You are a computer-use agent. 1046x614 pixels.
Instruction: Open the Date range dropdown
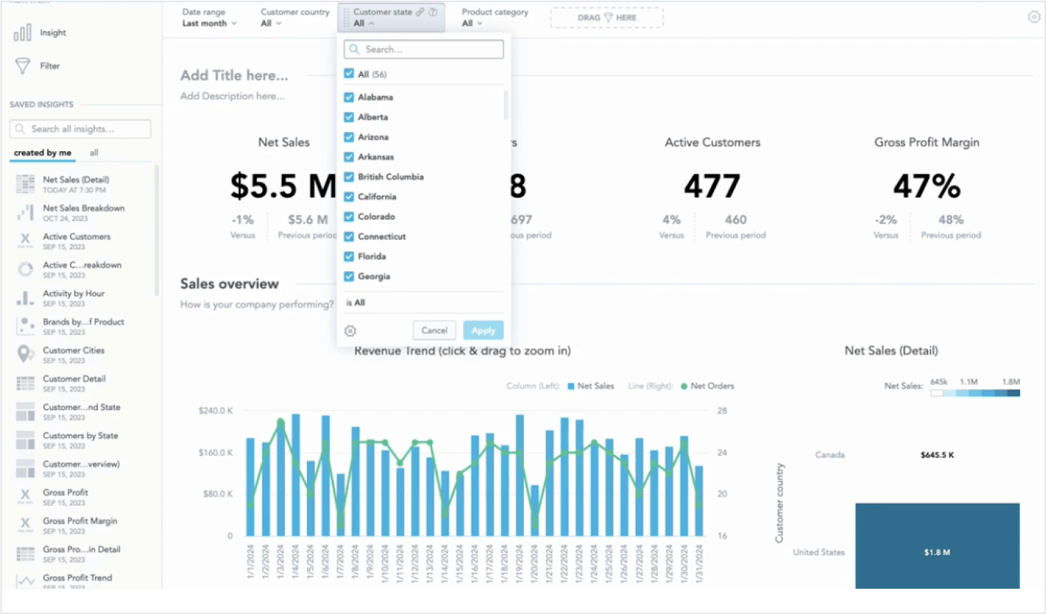209,18
